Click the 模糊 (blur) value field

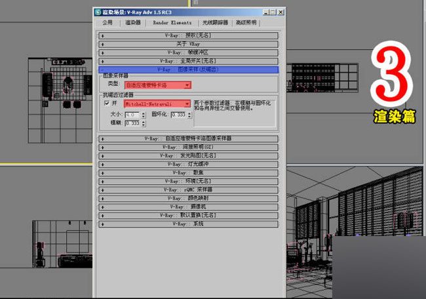click(x=132, y=123)
